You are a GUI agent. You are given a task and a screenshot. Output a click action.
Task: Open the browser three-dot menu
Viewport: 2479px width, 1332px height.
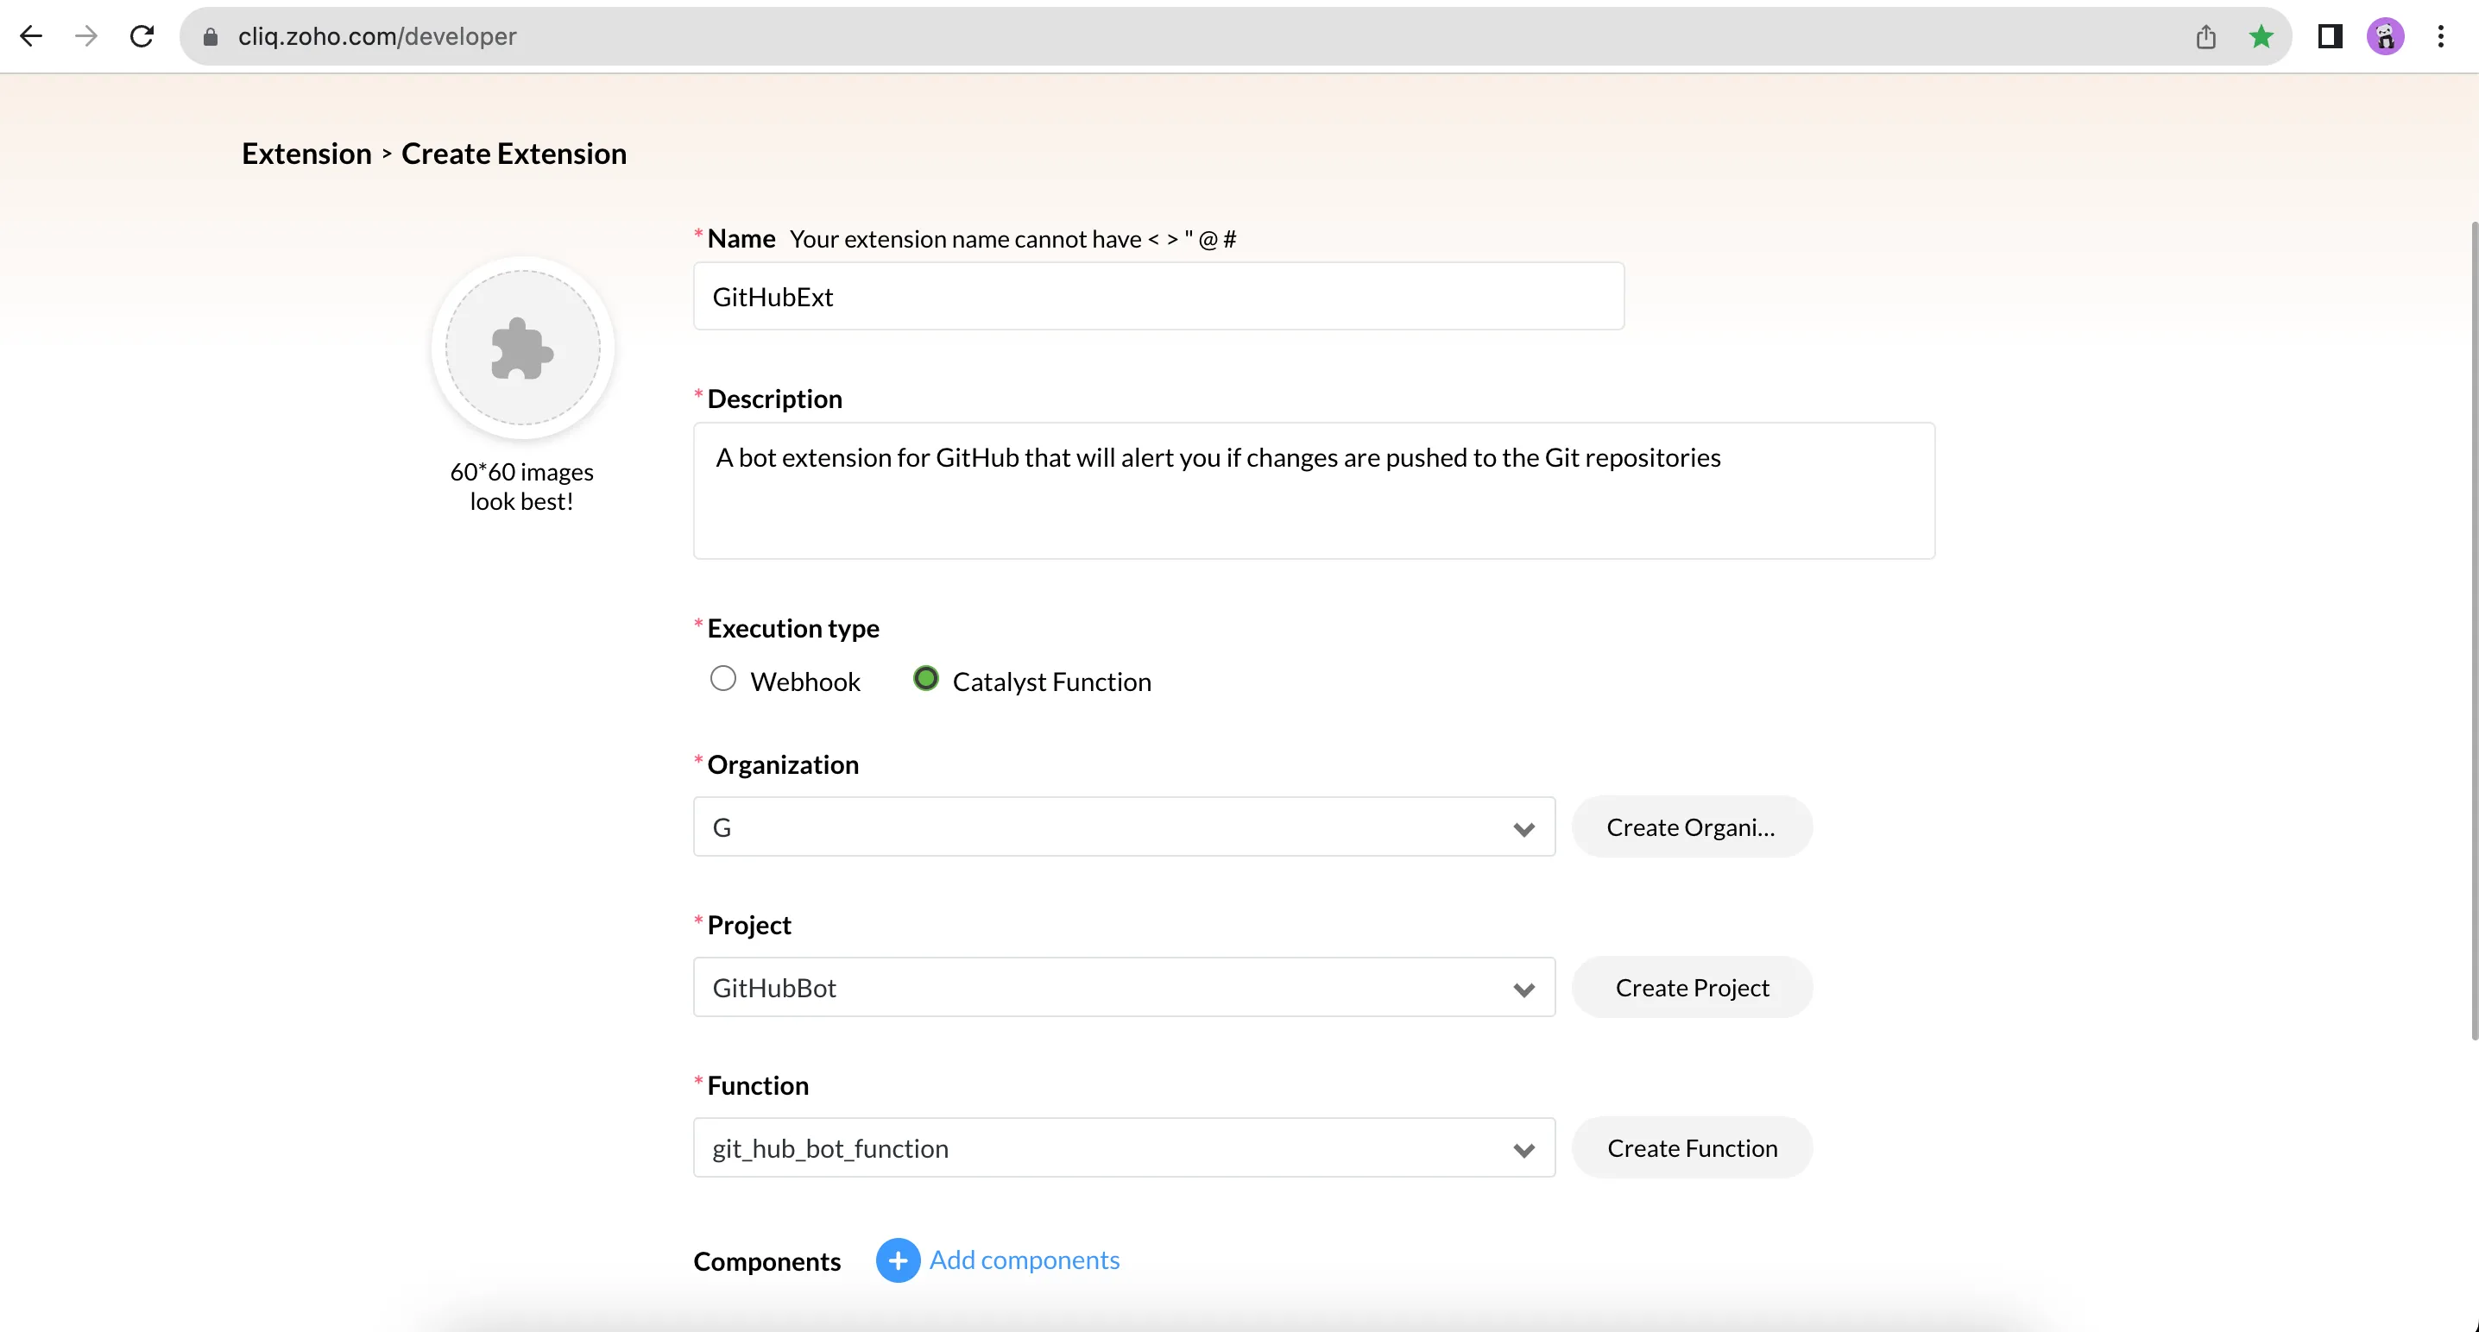[x=2440, y=36]
